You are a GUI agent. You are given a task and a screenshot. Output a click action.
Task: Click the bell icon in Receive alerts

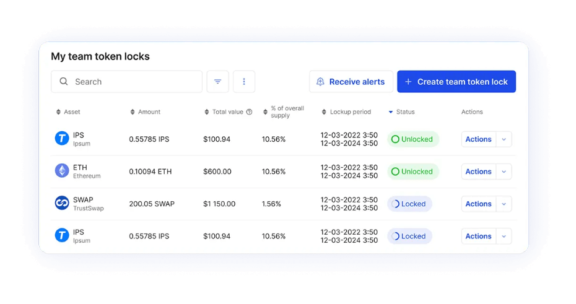click(x=320, y=82)
